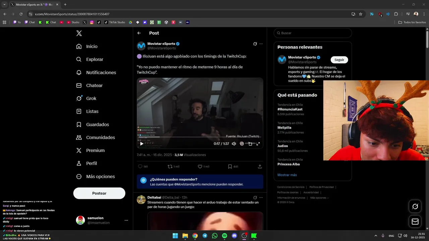The width and height of the screenshot is (429, 241).
Task: Open video settings gear
Action: pyautogui.click(x=242, y=144)
